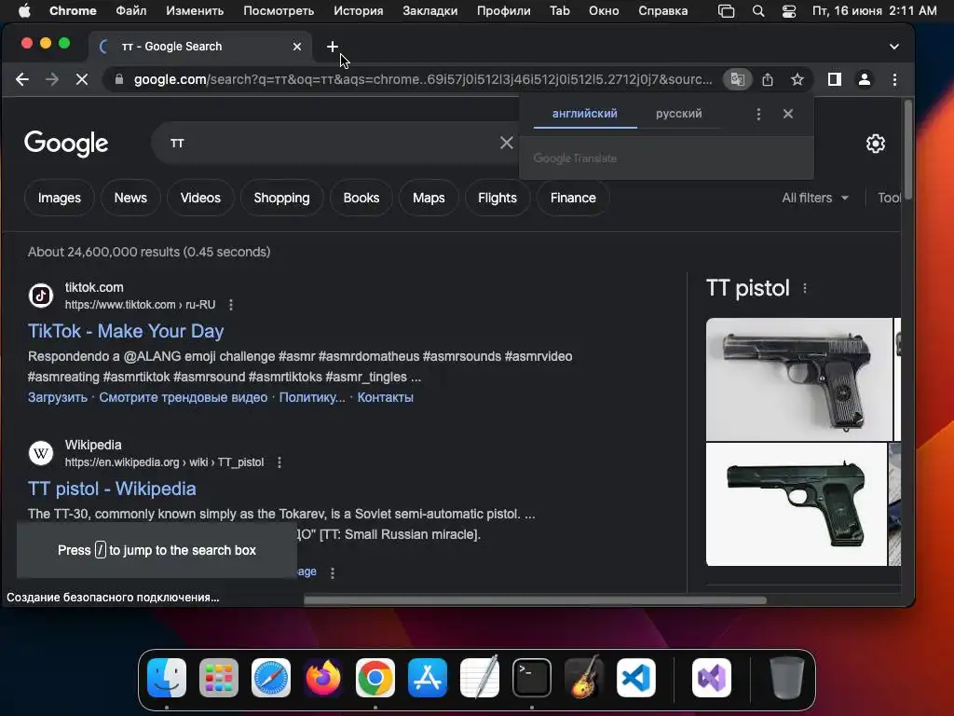
Task: Open a new tab with plus button
Action: [333, 47]
